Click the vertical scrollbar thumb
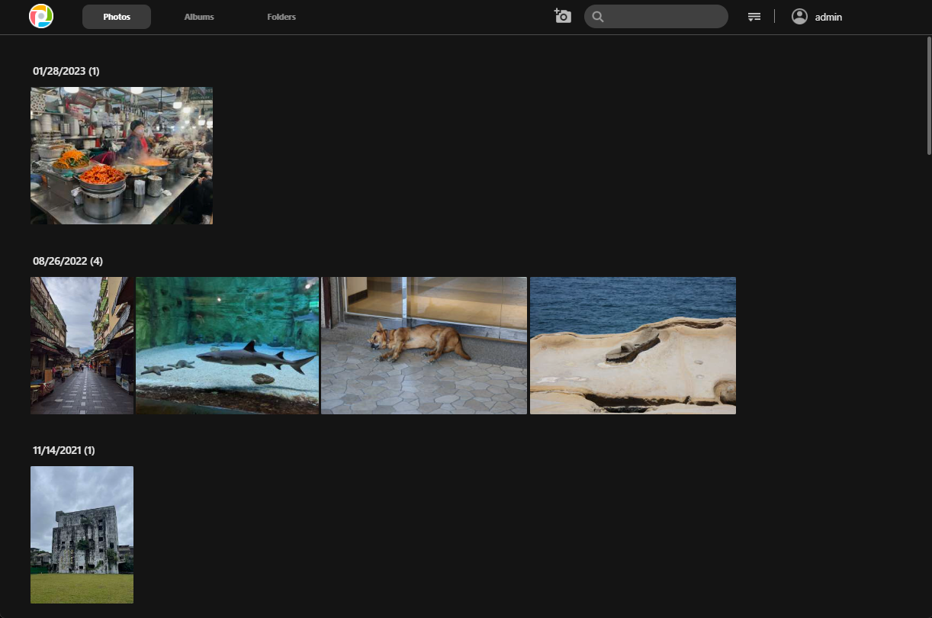The width and height of the screenshot is (932, 618). (x=927, y=95)
